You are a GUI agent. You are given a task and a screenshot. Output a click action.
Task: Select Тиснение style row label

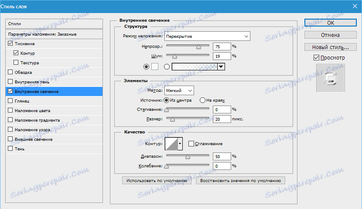[x=25, y=44]
